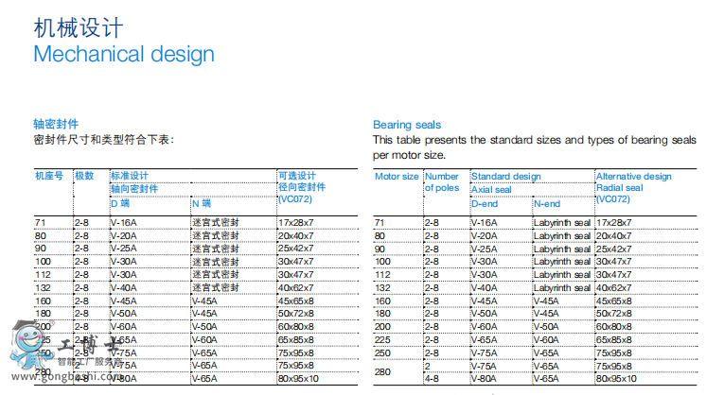This screenshot has height=395, width=724.
Task: Click the '机座号' column header
Action: click(x=49, y=176)
